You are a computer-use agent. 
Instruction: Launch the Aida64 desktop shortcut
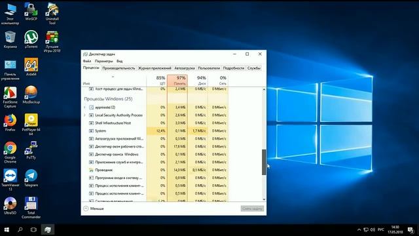coord(31,67)
